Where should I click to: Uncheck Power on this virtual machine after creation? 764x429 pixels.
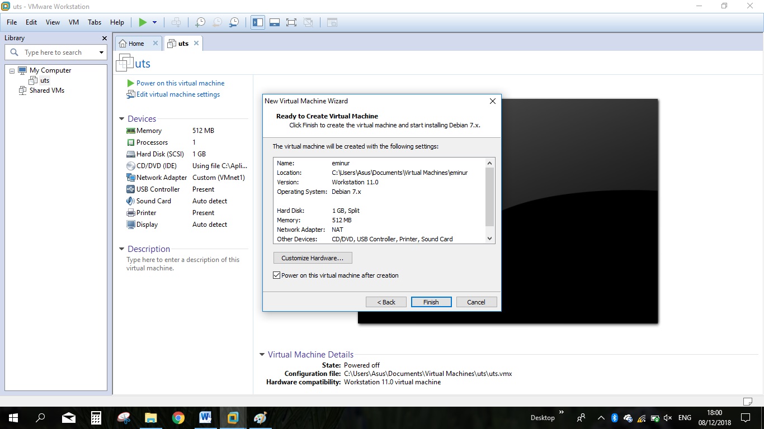(276, 275)
